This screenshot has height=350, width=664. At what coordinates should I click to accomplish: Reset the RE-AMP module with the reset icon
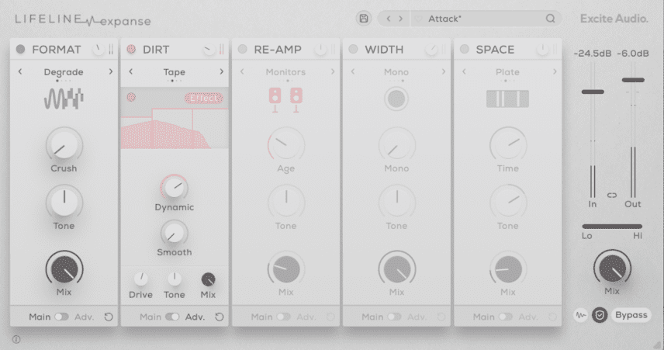click(330, 317)
